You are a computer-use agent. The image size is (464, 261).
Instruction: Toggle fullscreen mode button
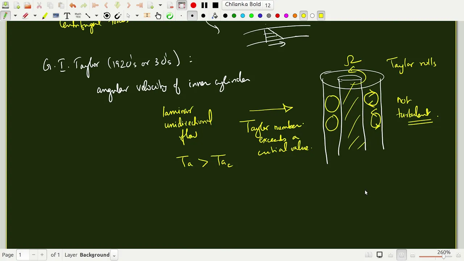pos(182,5)
